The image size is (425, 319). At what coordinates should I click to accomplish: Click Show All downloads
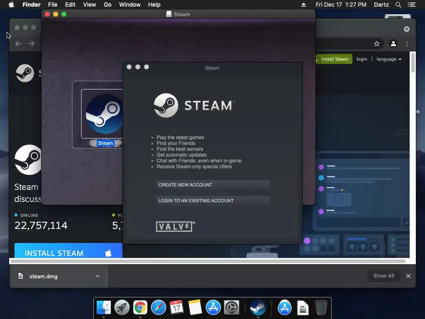tap(383, 276)
